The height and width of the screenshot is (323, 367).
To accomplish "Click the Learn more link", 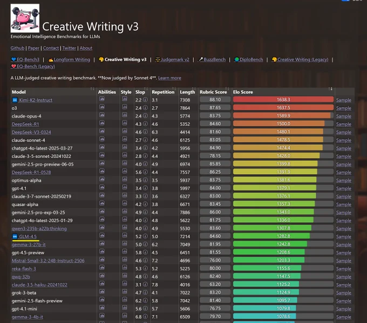I will 169,78.
